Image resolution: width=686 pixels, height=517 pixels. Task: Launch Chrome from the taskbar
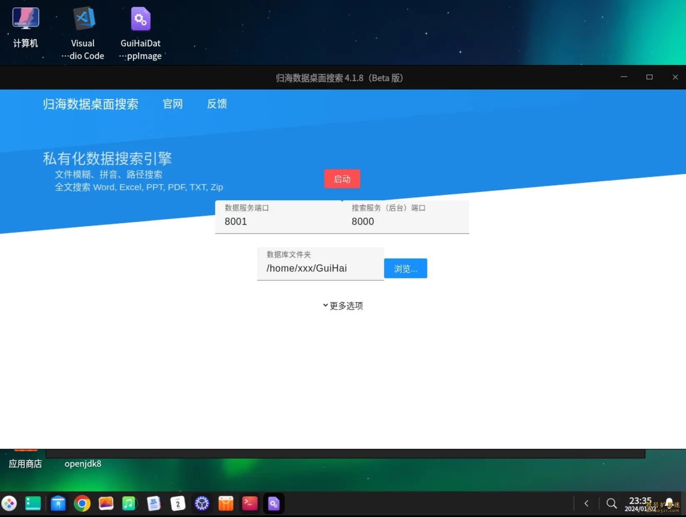[82, 504]
